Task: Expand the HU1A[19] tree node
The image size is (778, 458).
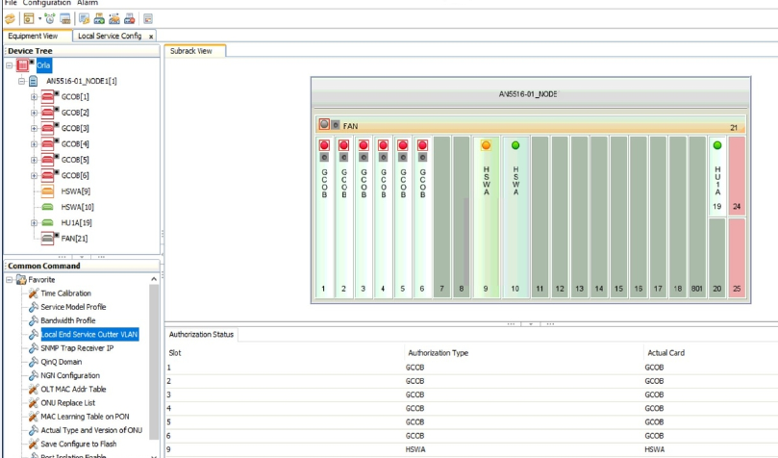Action: (x=34, y=223)
